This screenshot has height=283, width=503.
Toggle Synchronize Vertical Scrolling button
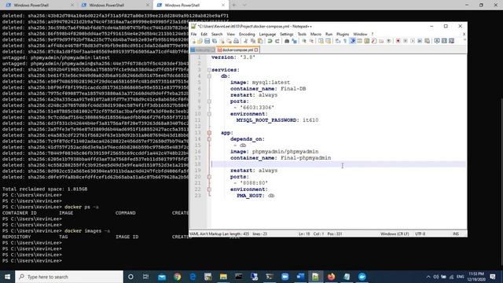pos(321,41)
